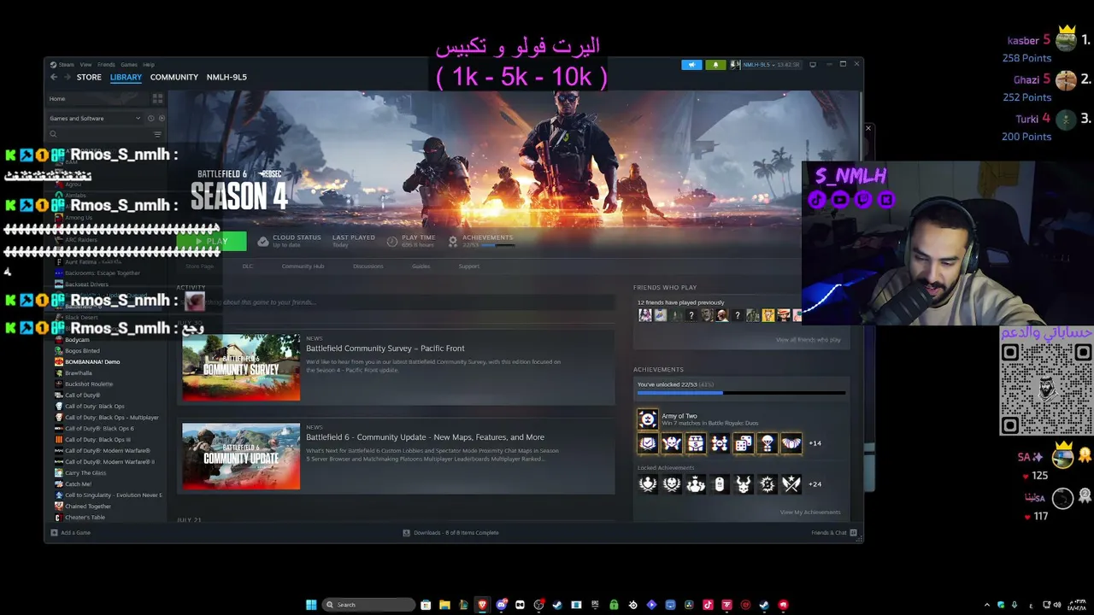Go forward with the Steam forward arrow
Viewport: 1094px width, 615px height.
coord(66,77)
